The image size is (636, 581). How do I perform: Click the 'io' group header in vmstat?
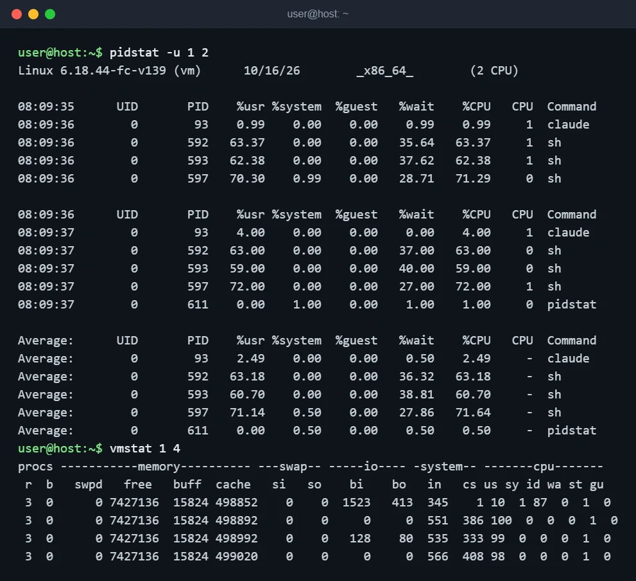click(x=371, y=467)
